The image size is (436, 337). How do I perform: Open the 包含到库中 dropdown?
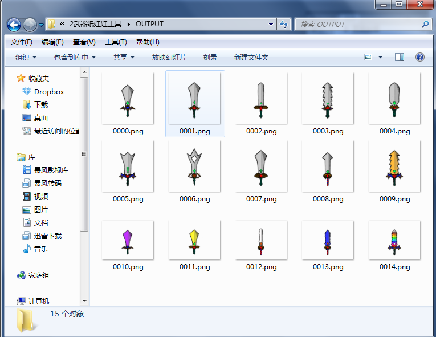tap(75, 58)
